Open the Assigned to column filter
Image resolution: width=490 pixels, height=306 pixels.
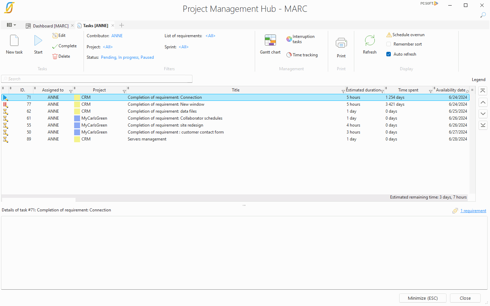71,91
